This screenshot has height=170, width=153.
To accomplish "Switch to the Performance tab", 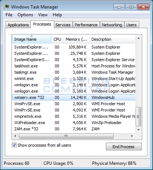I will [x=86, y=25].
